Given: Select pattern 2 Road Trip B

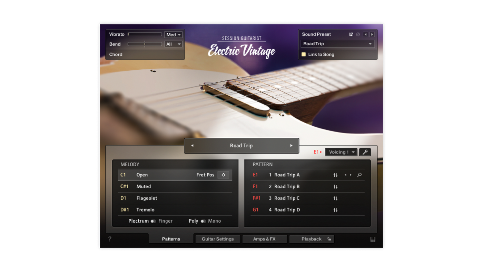Looking at the screenshot, I should pos(307,187).
